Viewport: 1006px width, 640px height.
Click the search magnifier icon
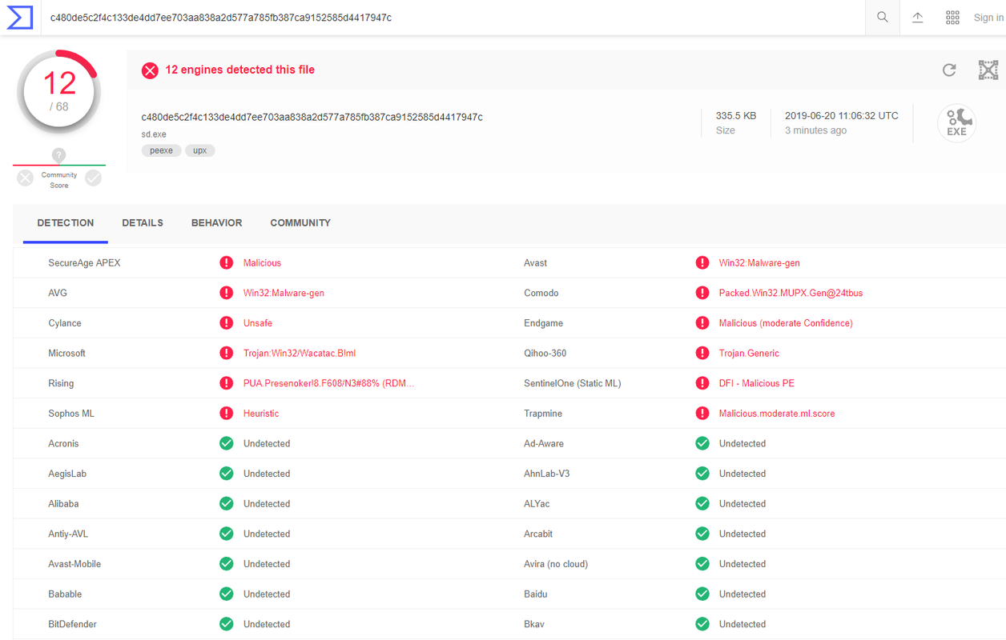[x=883, y=18]
